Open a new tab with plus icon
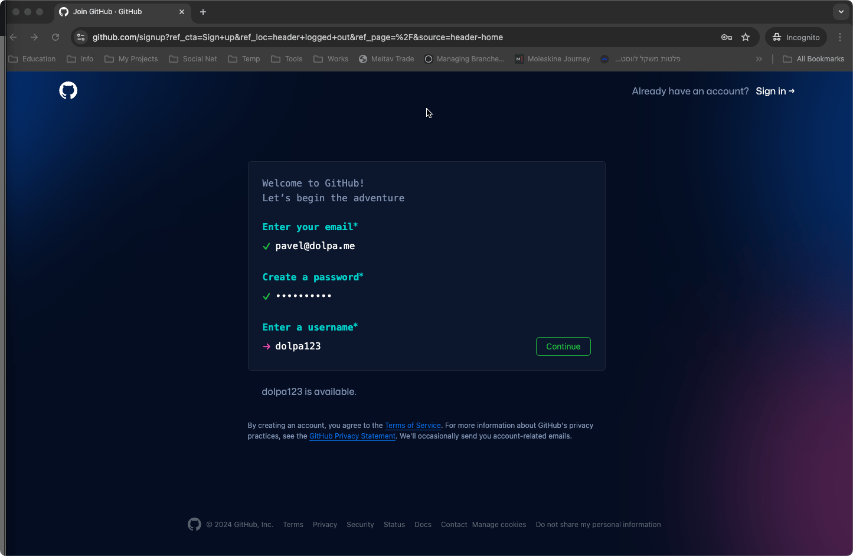 click(x=203, y=12)
